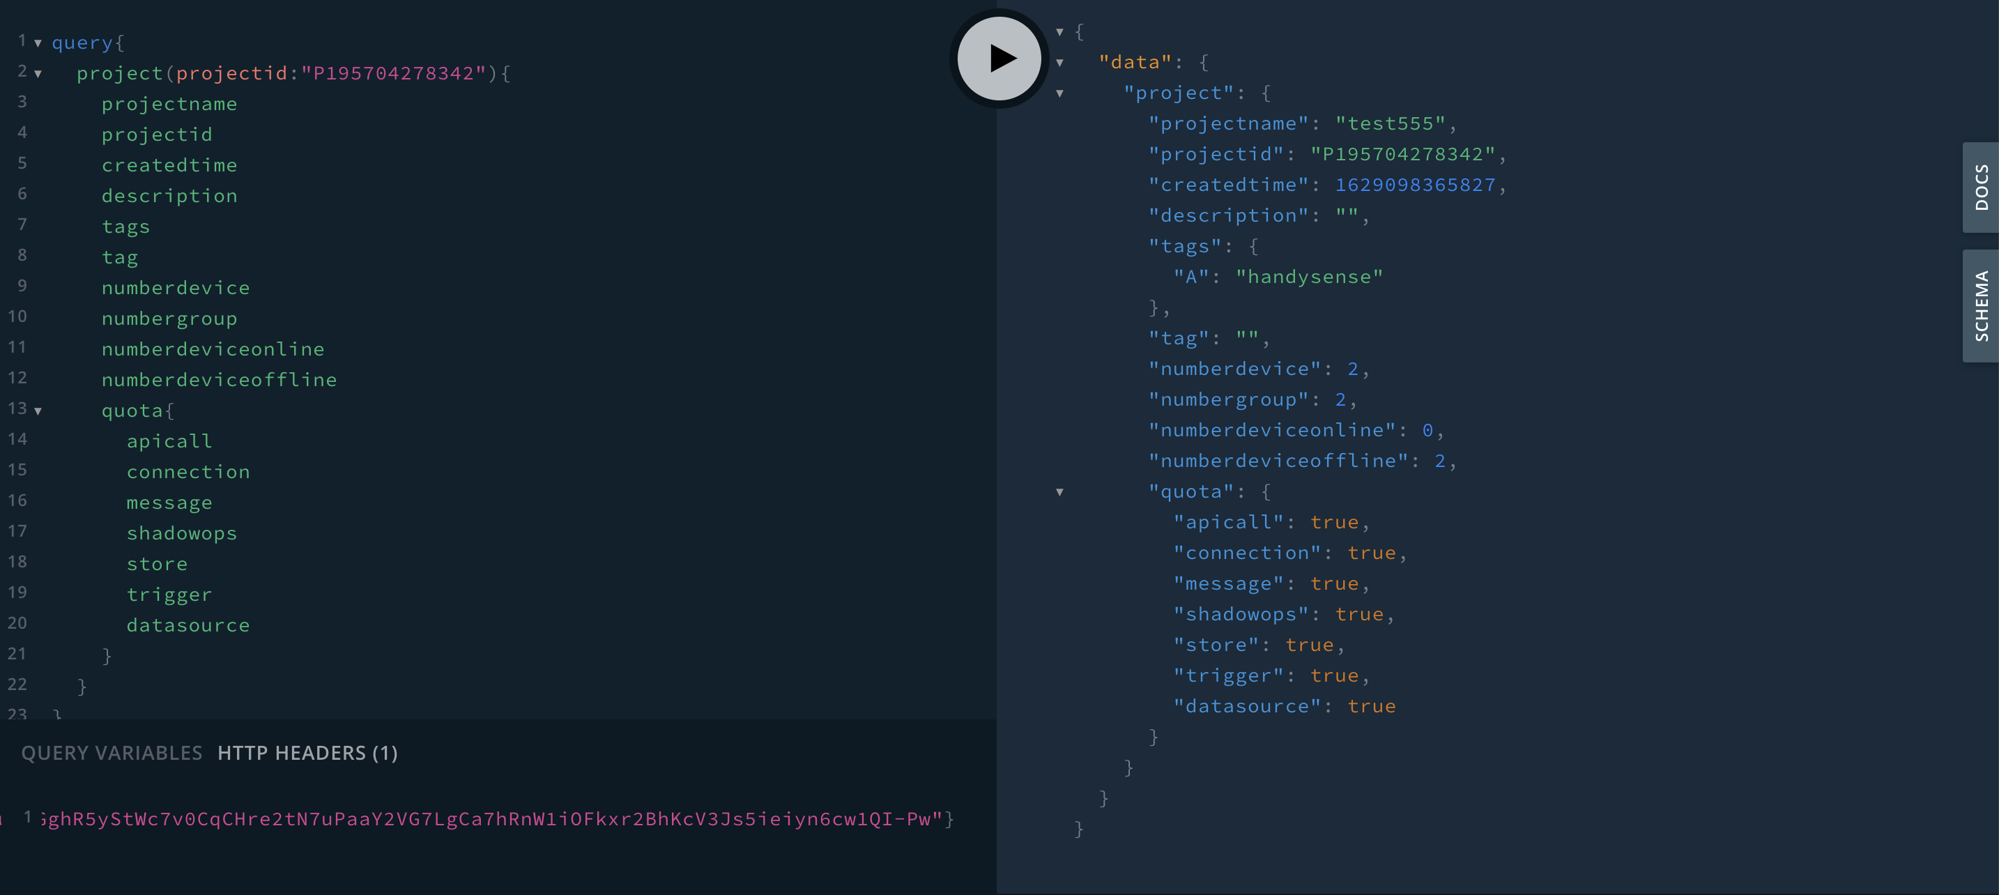Click the numberdevice field on line 9
The width and height of the screenshot is (1999, 895).
click(176, 288)
